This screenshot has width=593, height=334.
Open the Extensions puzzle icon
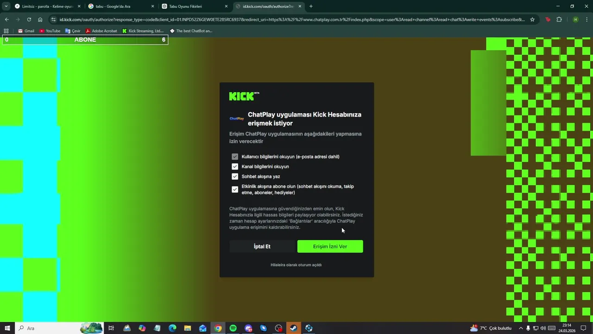[x=559, y=19]
